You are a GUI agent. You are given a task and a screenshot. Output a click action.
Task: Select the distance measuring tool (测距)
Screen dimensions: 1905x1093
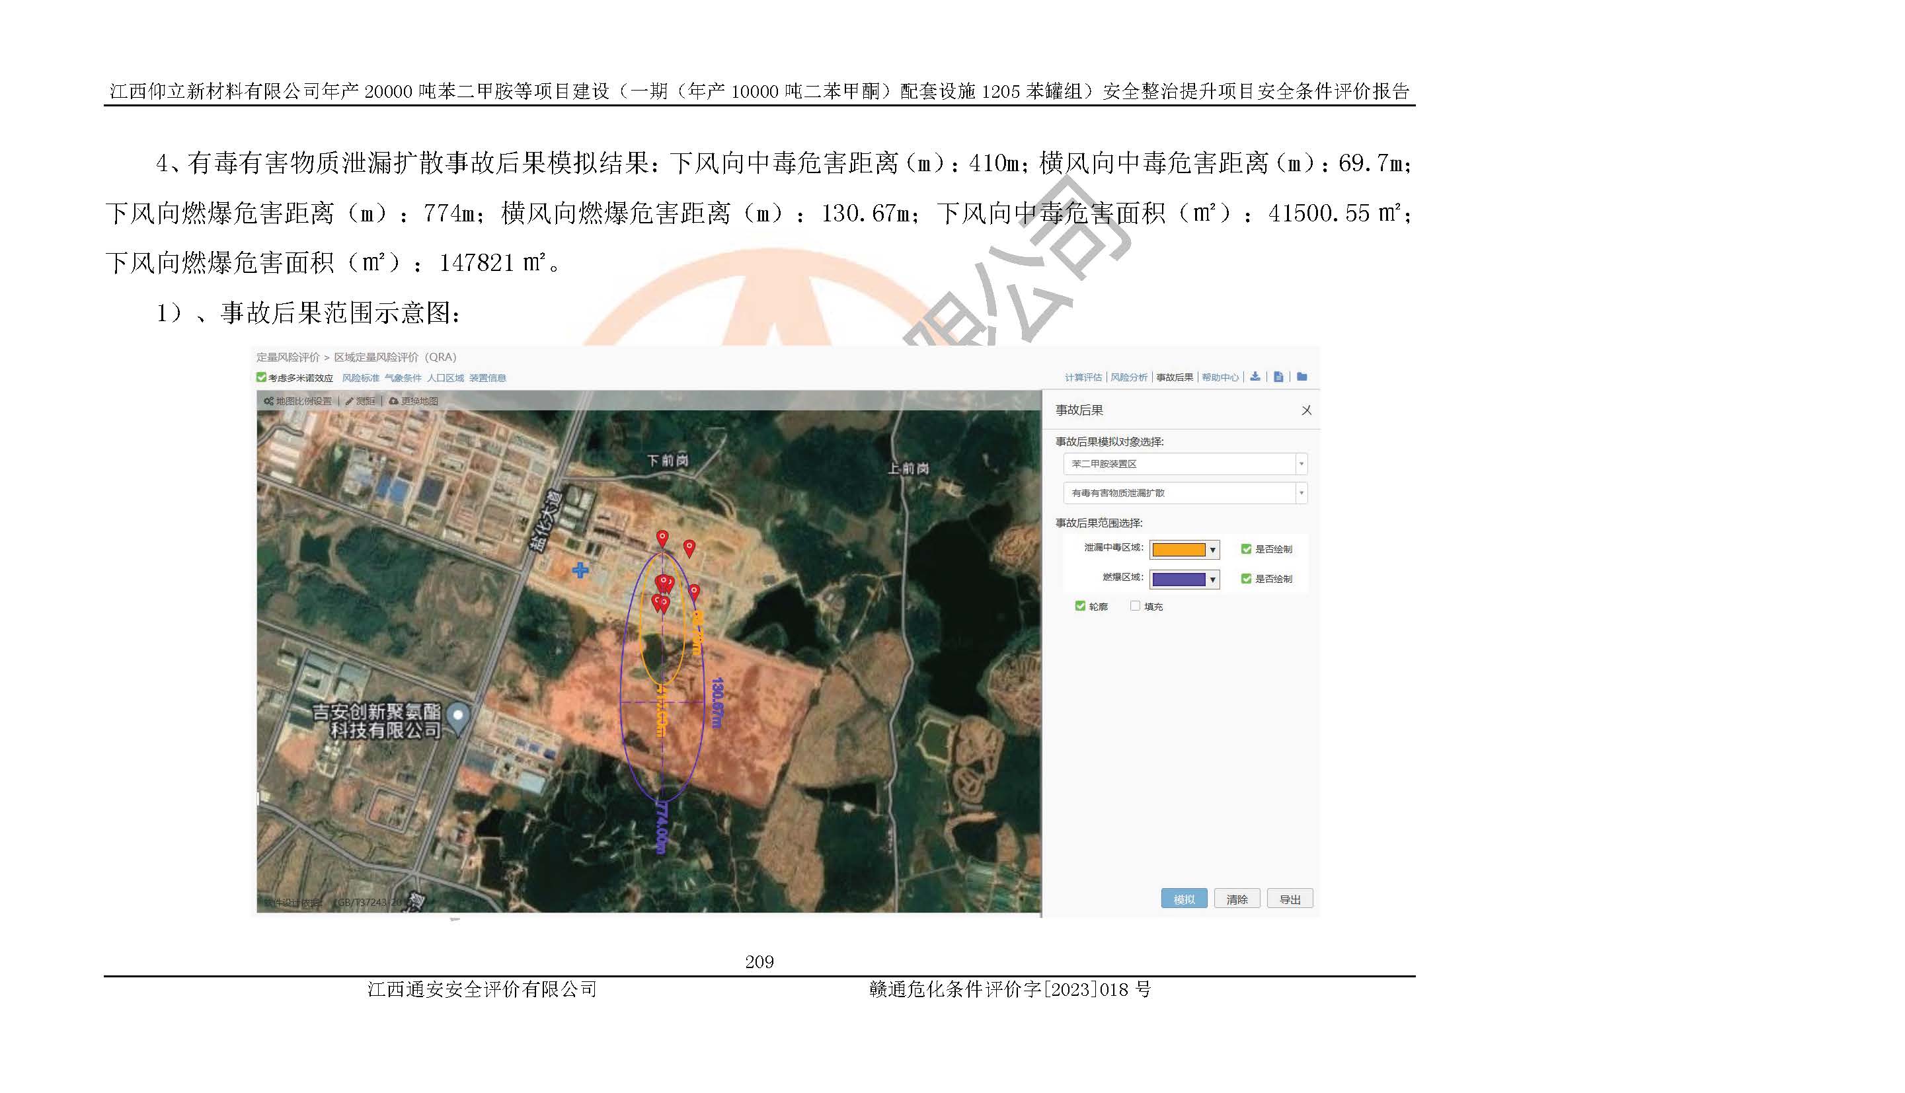[360, 401]
